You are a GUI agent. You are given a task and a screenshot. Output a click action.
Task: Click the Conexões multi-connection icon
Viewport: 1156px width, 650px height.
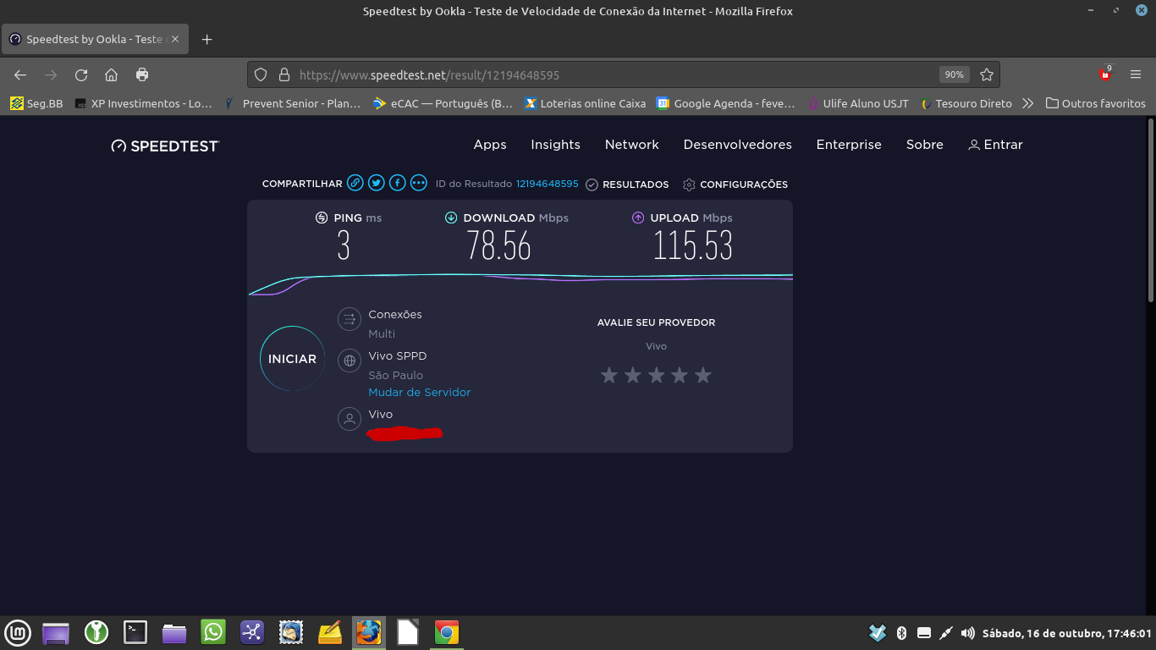click(x=349, y=319)
